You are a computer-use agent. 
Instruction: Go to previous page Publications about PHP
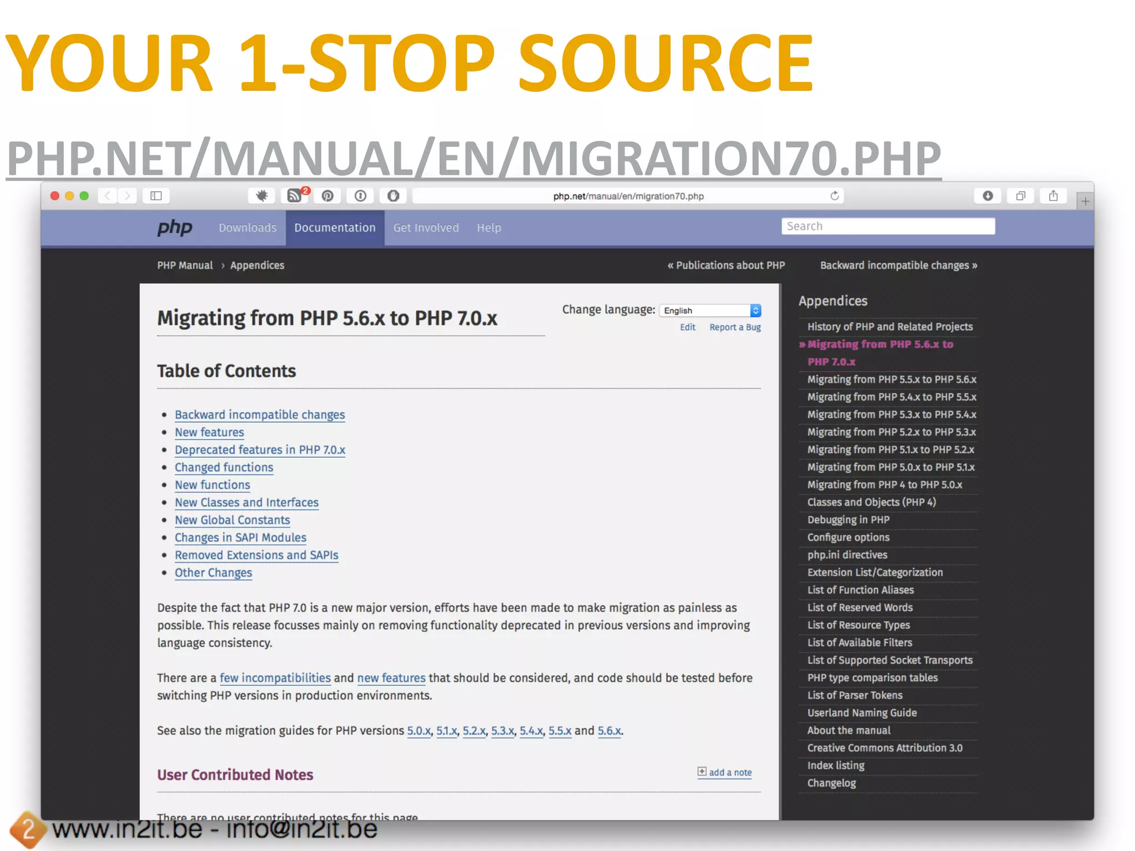click(726, 265)
